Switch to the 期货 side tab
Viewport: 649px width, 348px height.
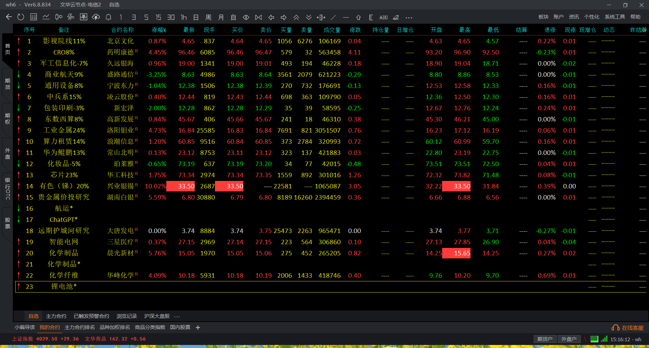click(x=7, y=84)
